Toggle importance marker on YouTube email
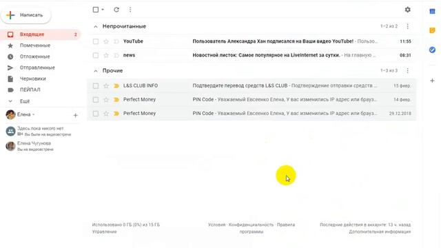Viewport: 441px width, 248px height. pyautogui.click(x=116, y=41)
